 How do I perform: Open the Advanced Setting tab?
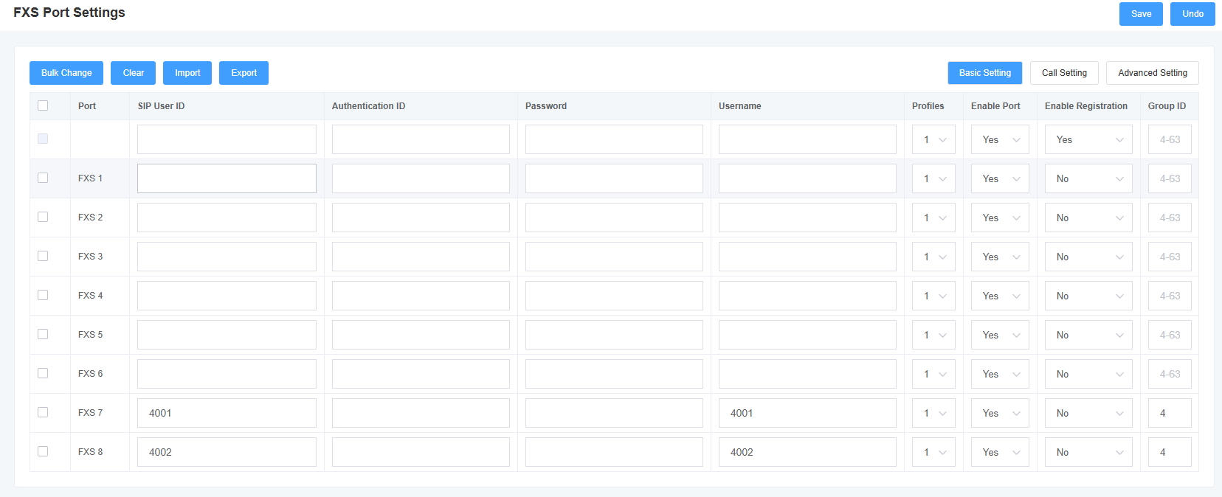[1153, 73]
